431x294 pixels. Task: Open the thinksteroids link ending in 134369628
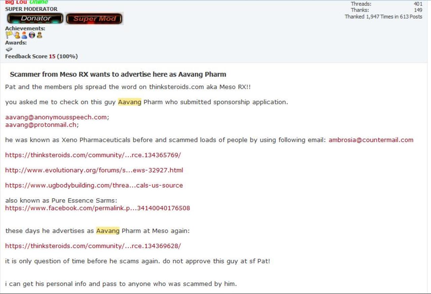point(93,246)
